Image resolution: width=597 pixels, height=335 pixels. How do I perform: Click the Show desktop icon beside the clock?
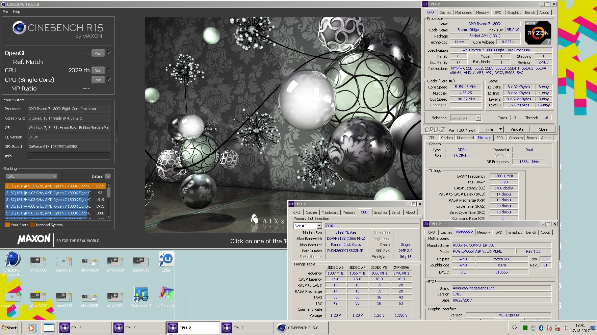point(593,328)
